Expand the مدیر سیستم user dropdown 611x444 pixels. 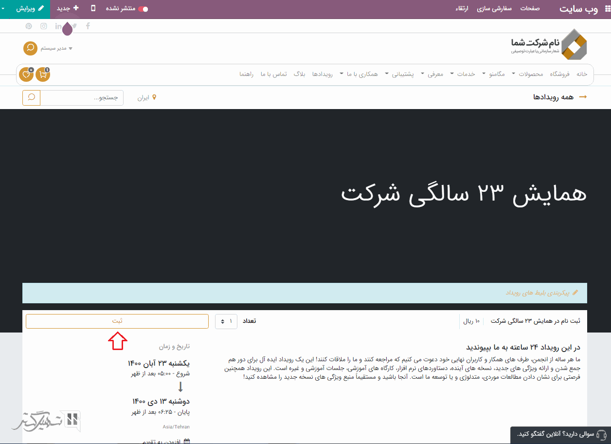coord(56,48)
